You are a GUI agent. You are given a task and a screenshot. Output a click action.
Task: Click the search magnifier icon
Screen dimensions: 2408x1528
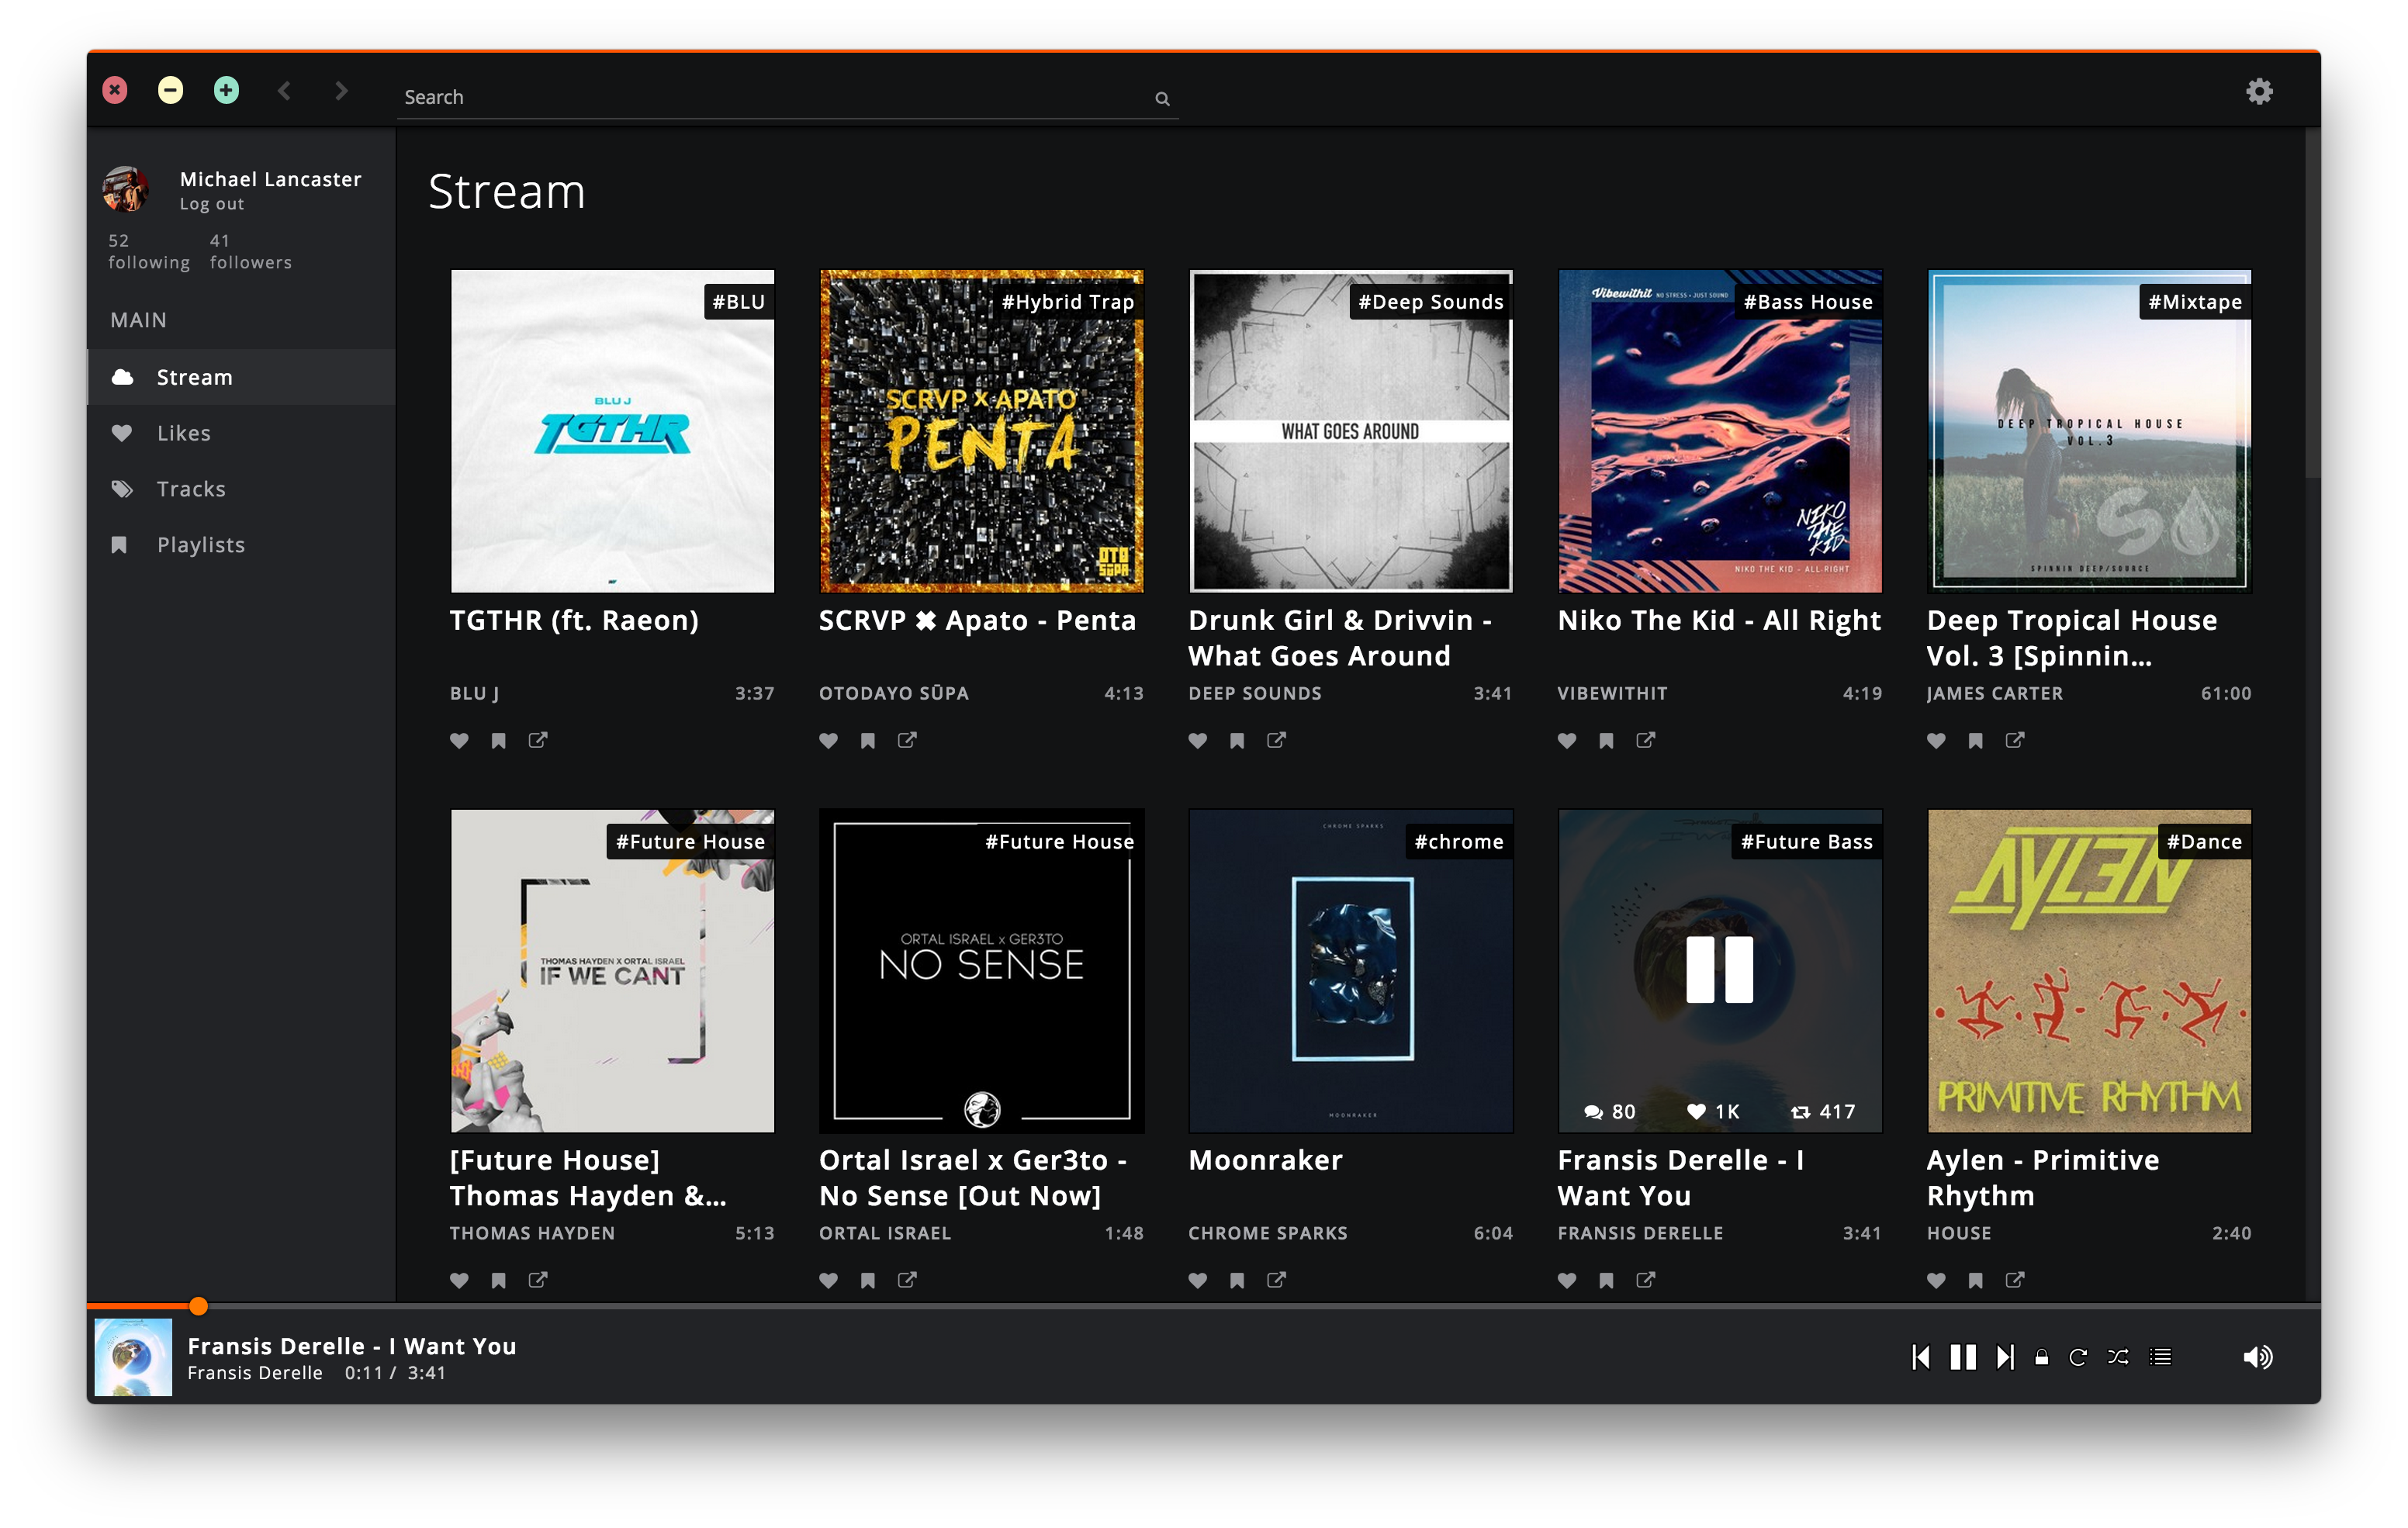[x=1162, y=98]
